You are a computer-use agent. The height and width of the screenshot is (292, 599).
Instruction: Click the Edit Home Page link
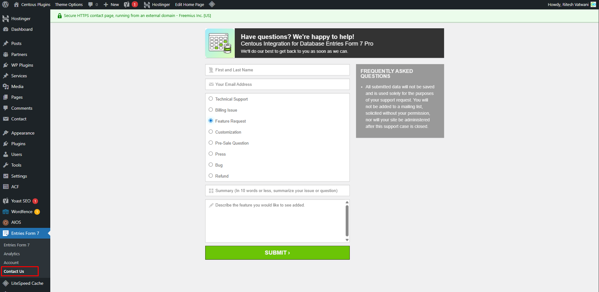[190, 4]
